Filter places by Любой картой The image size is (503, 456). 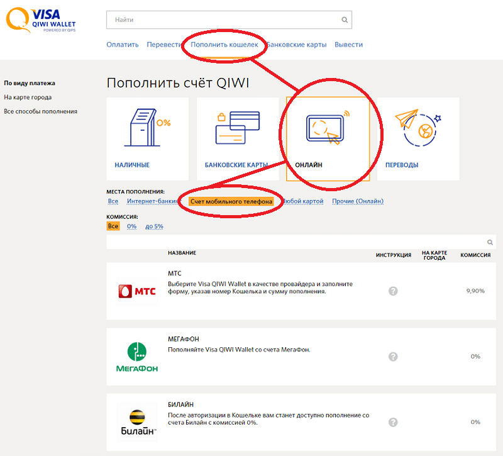pyautogui.click(x=303, y=201)
